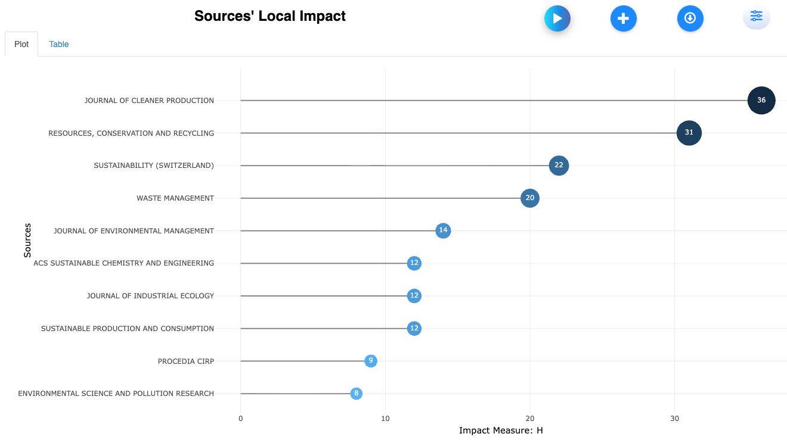Click the bubble labeled 8

click(x=357, y=393)
